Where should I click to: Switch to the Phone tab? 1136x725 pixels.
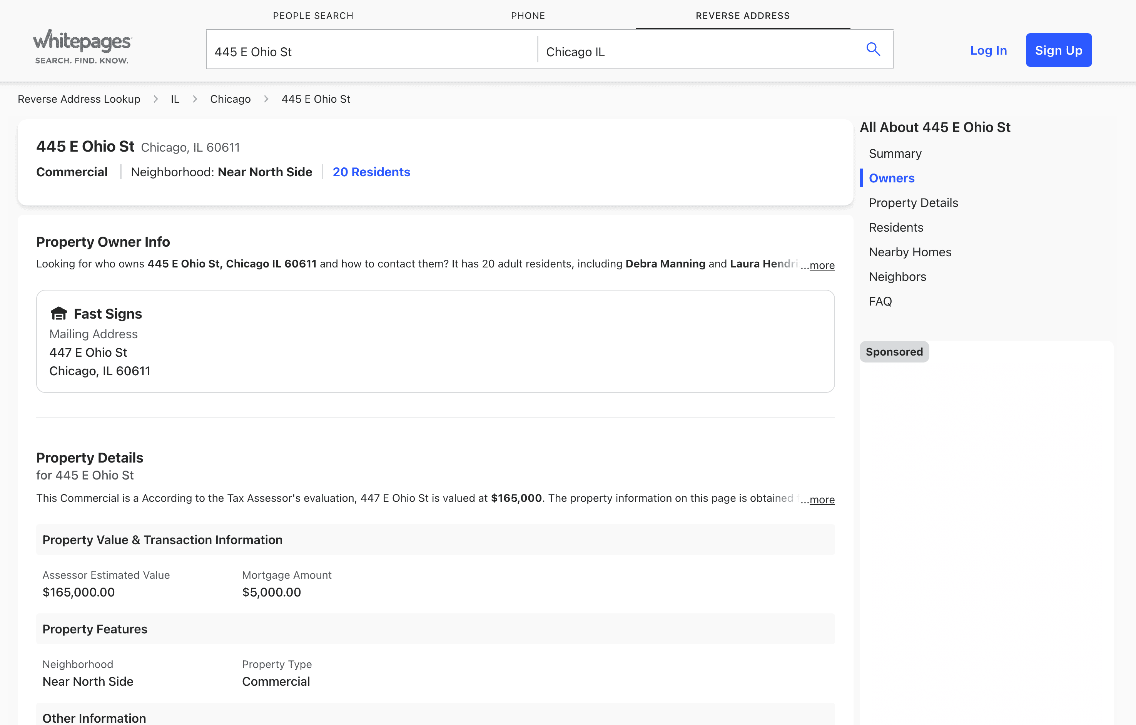(x=528, y=15)
